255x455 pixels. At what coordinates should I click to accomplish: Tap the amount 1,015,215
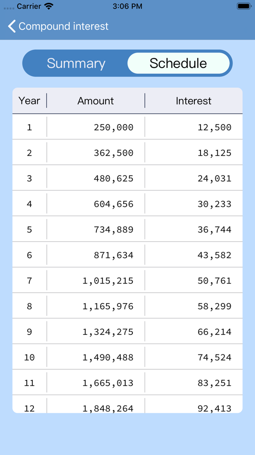pyautogui.click(x=108, y=281)
